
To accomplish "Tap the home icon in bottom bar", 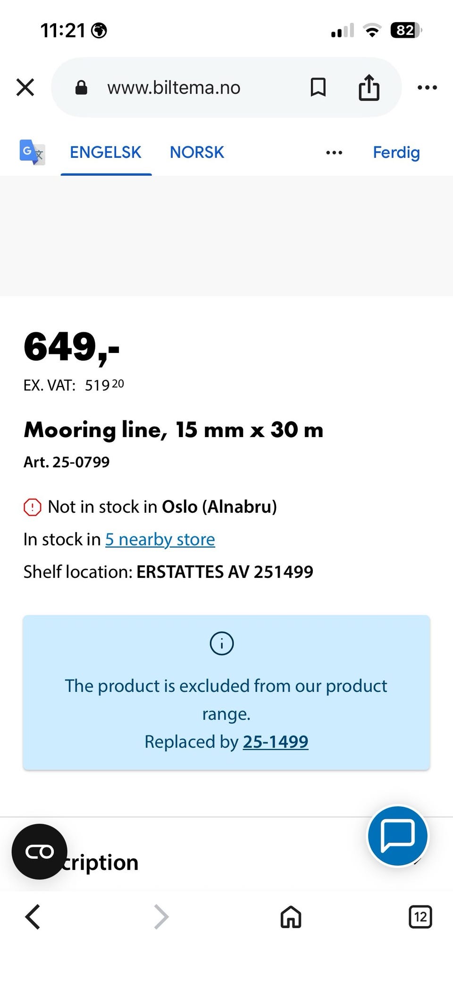I will tap(291, 917).
